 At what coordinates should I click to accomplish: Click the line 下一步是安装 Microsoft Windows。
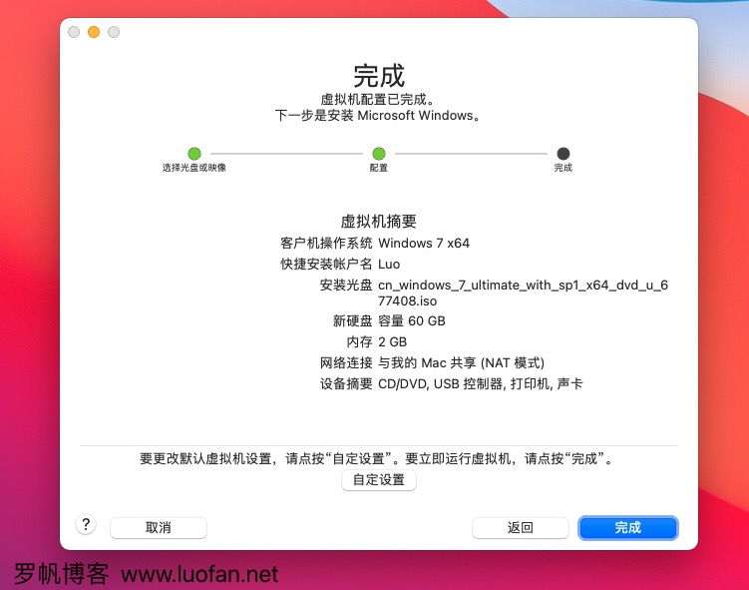378,116
